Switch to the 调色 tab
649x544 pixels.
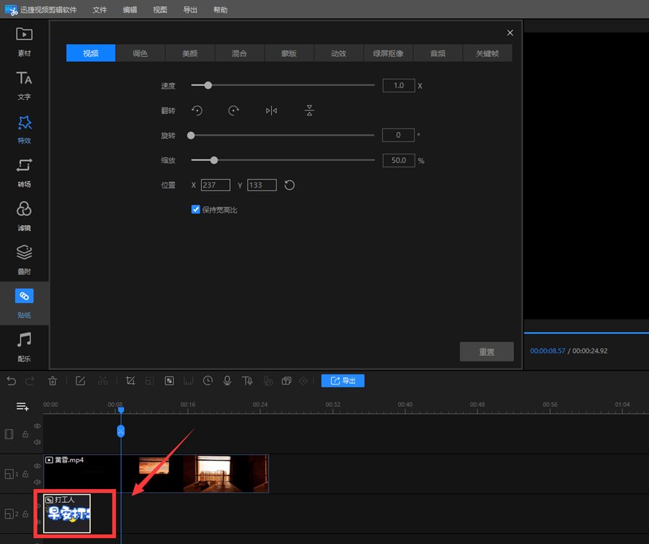point(141,53)
